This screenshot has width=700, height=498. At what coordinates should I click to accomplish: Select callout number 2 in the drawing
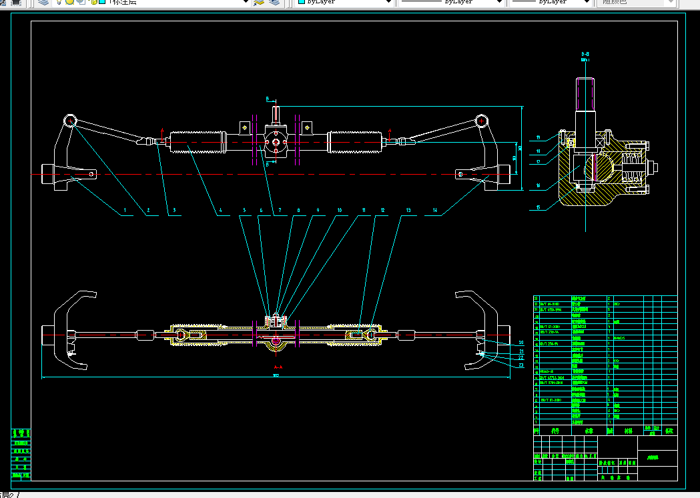tap(148, 211)
